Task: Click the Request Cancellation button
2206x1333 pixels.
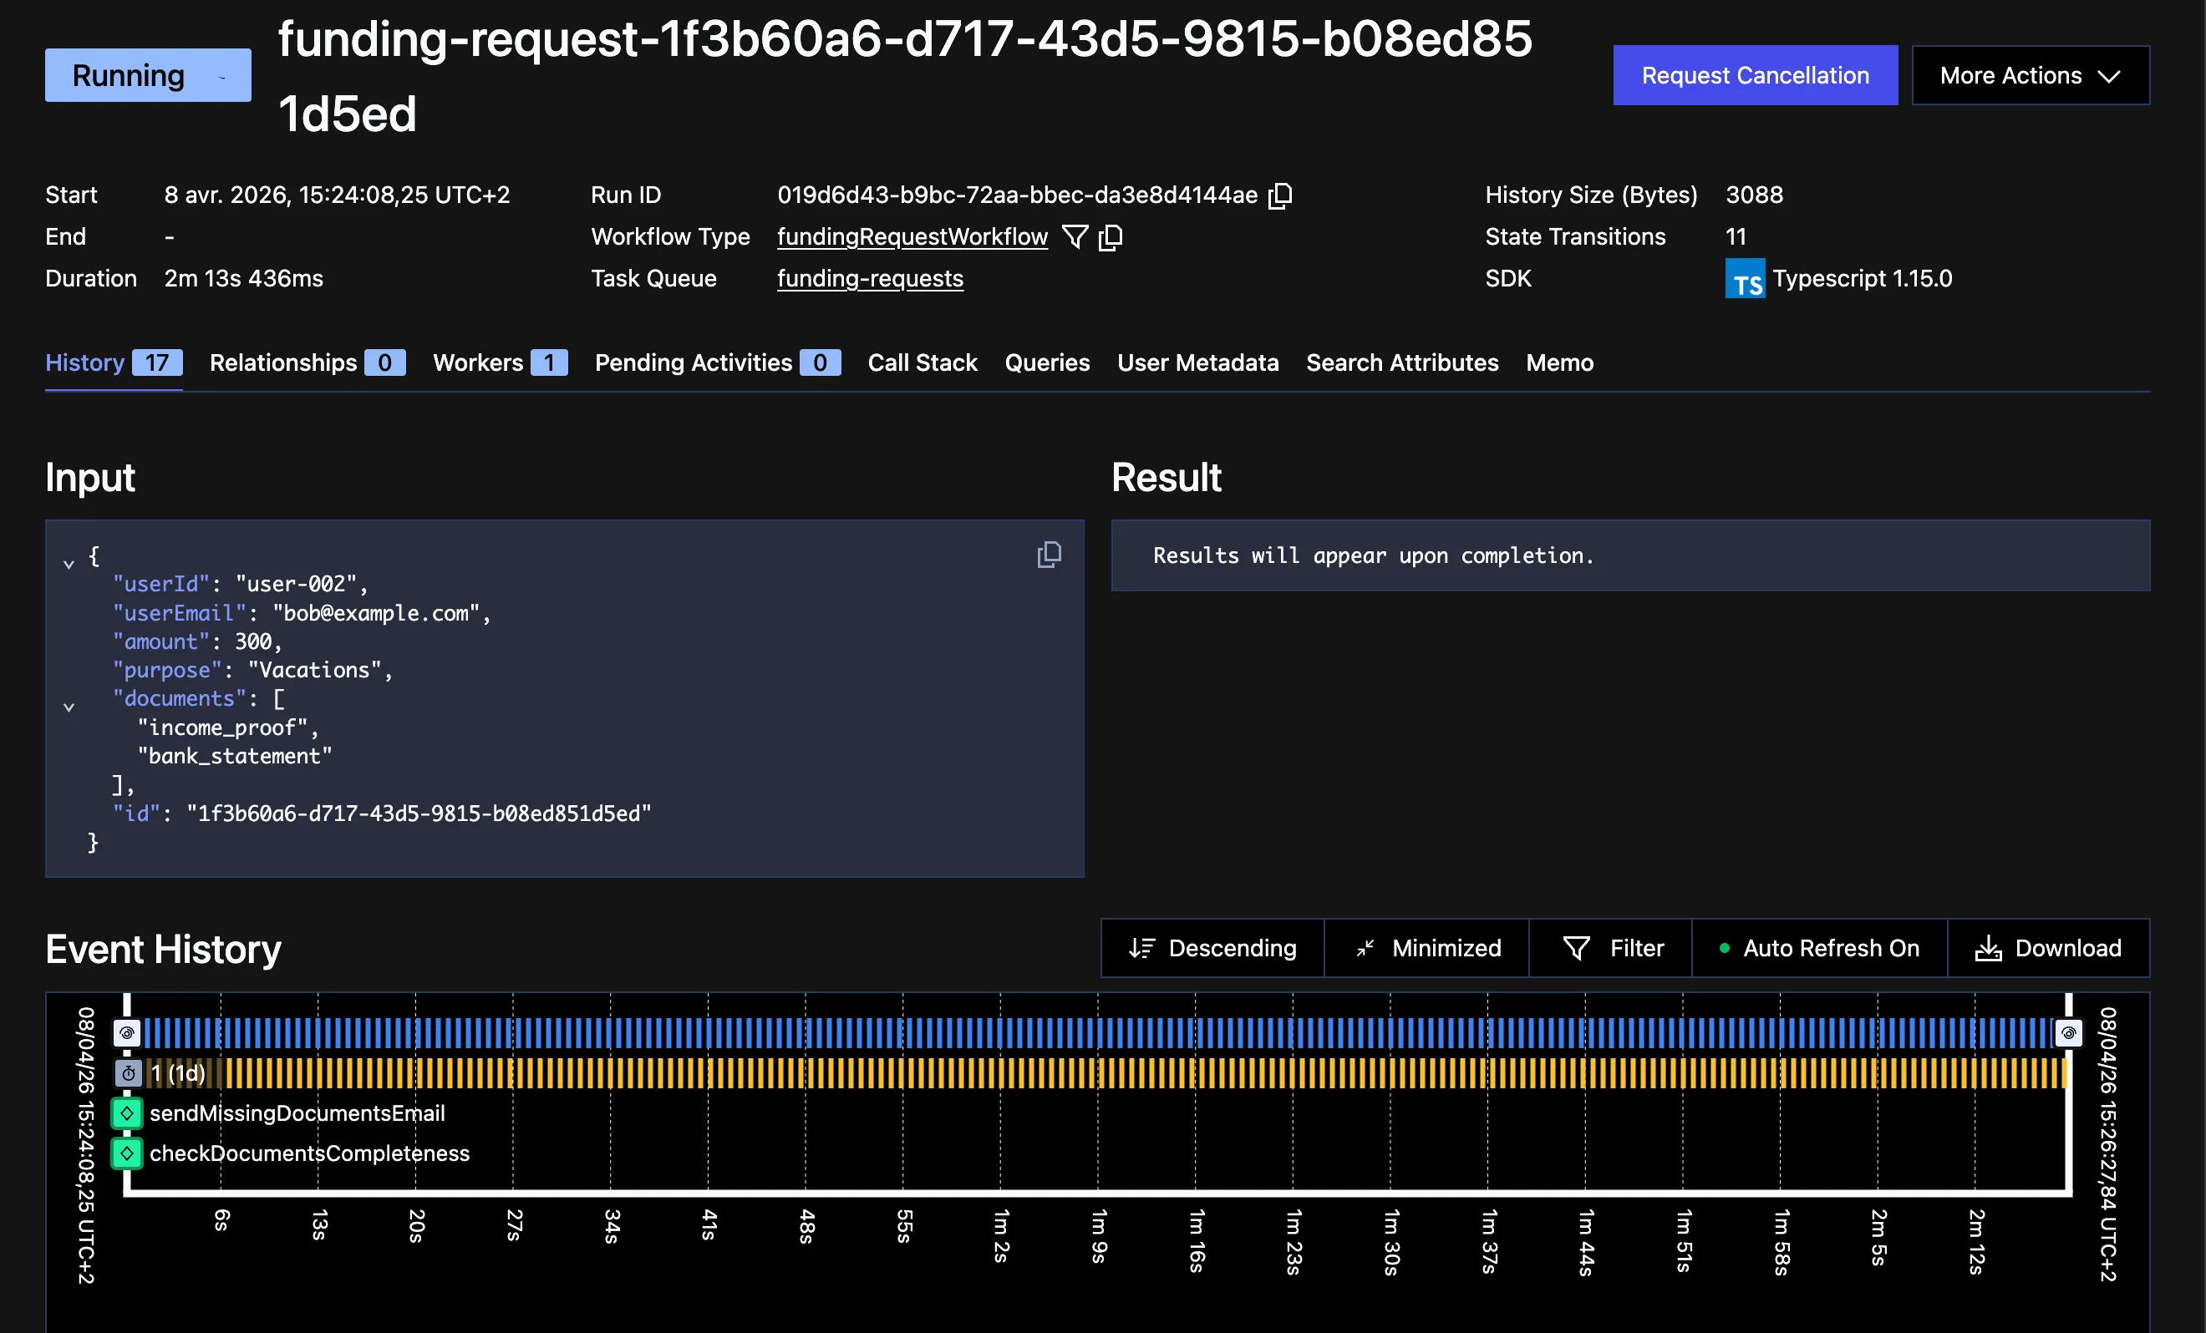Action: click(1755, 75)
